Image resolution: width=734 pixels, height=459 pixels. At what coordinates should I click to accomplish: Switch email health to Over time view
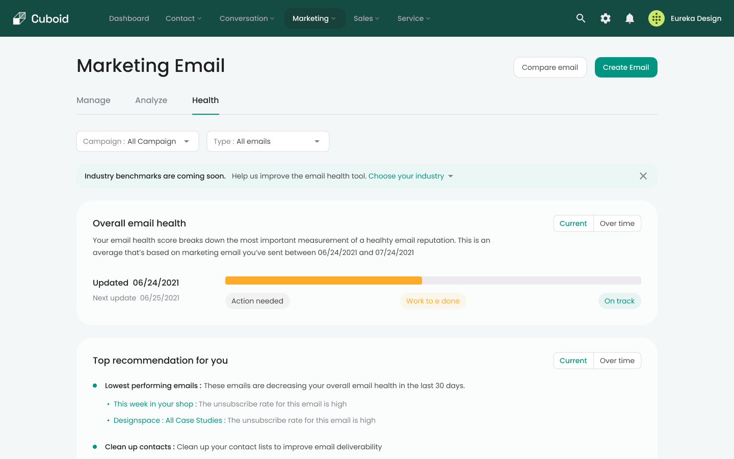tap(617, 223)
